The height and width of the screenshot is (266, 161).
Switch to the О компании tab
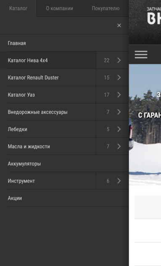(60, 8)
